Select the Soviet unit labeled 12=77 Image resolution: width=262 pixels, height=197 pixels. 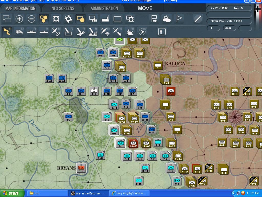[127, 53]
